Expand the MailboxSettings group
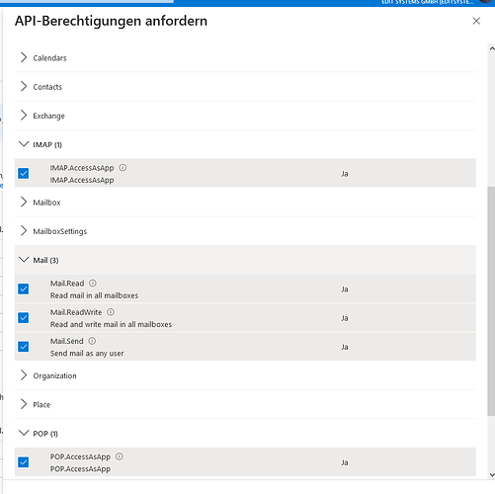This screenshot has height=494, width=495. click(245, 231)
